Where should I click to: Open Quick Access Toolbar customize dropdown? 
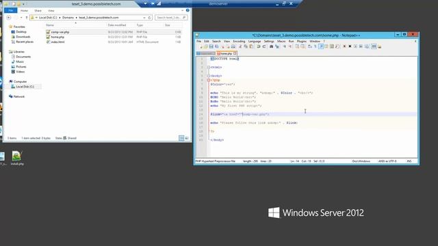tap(23, 4)
